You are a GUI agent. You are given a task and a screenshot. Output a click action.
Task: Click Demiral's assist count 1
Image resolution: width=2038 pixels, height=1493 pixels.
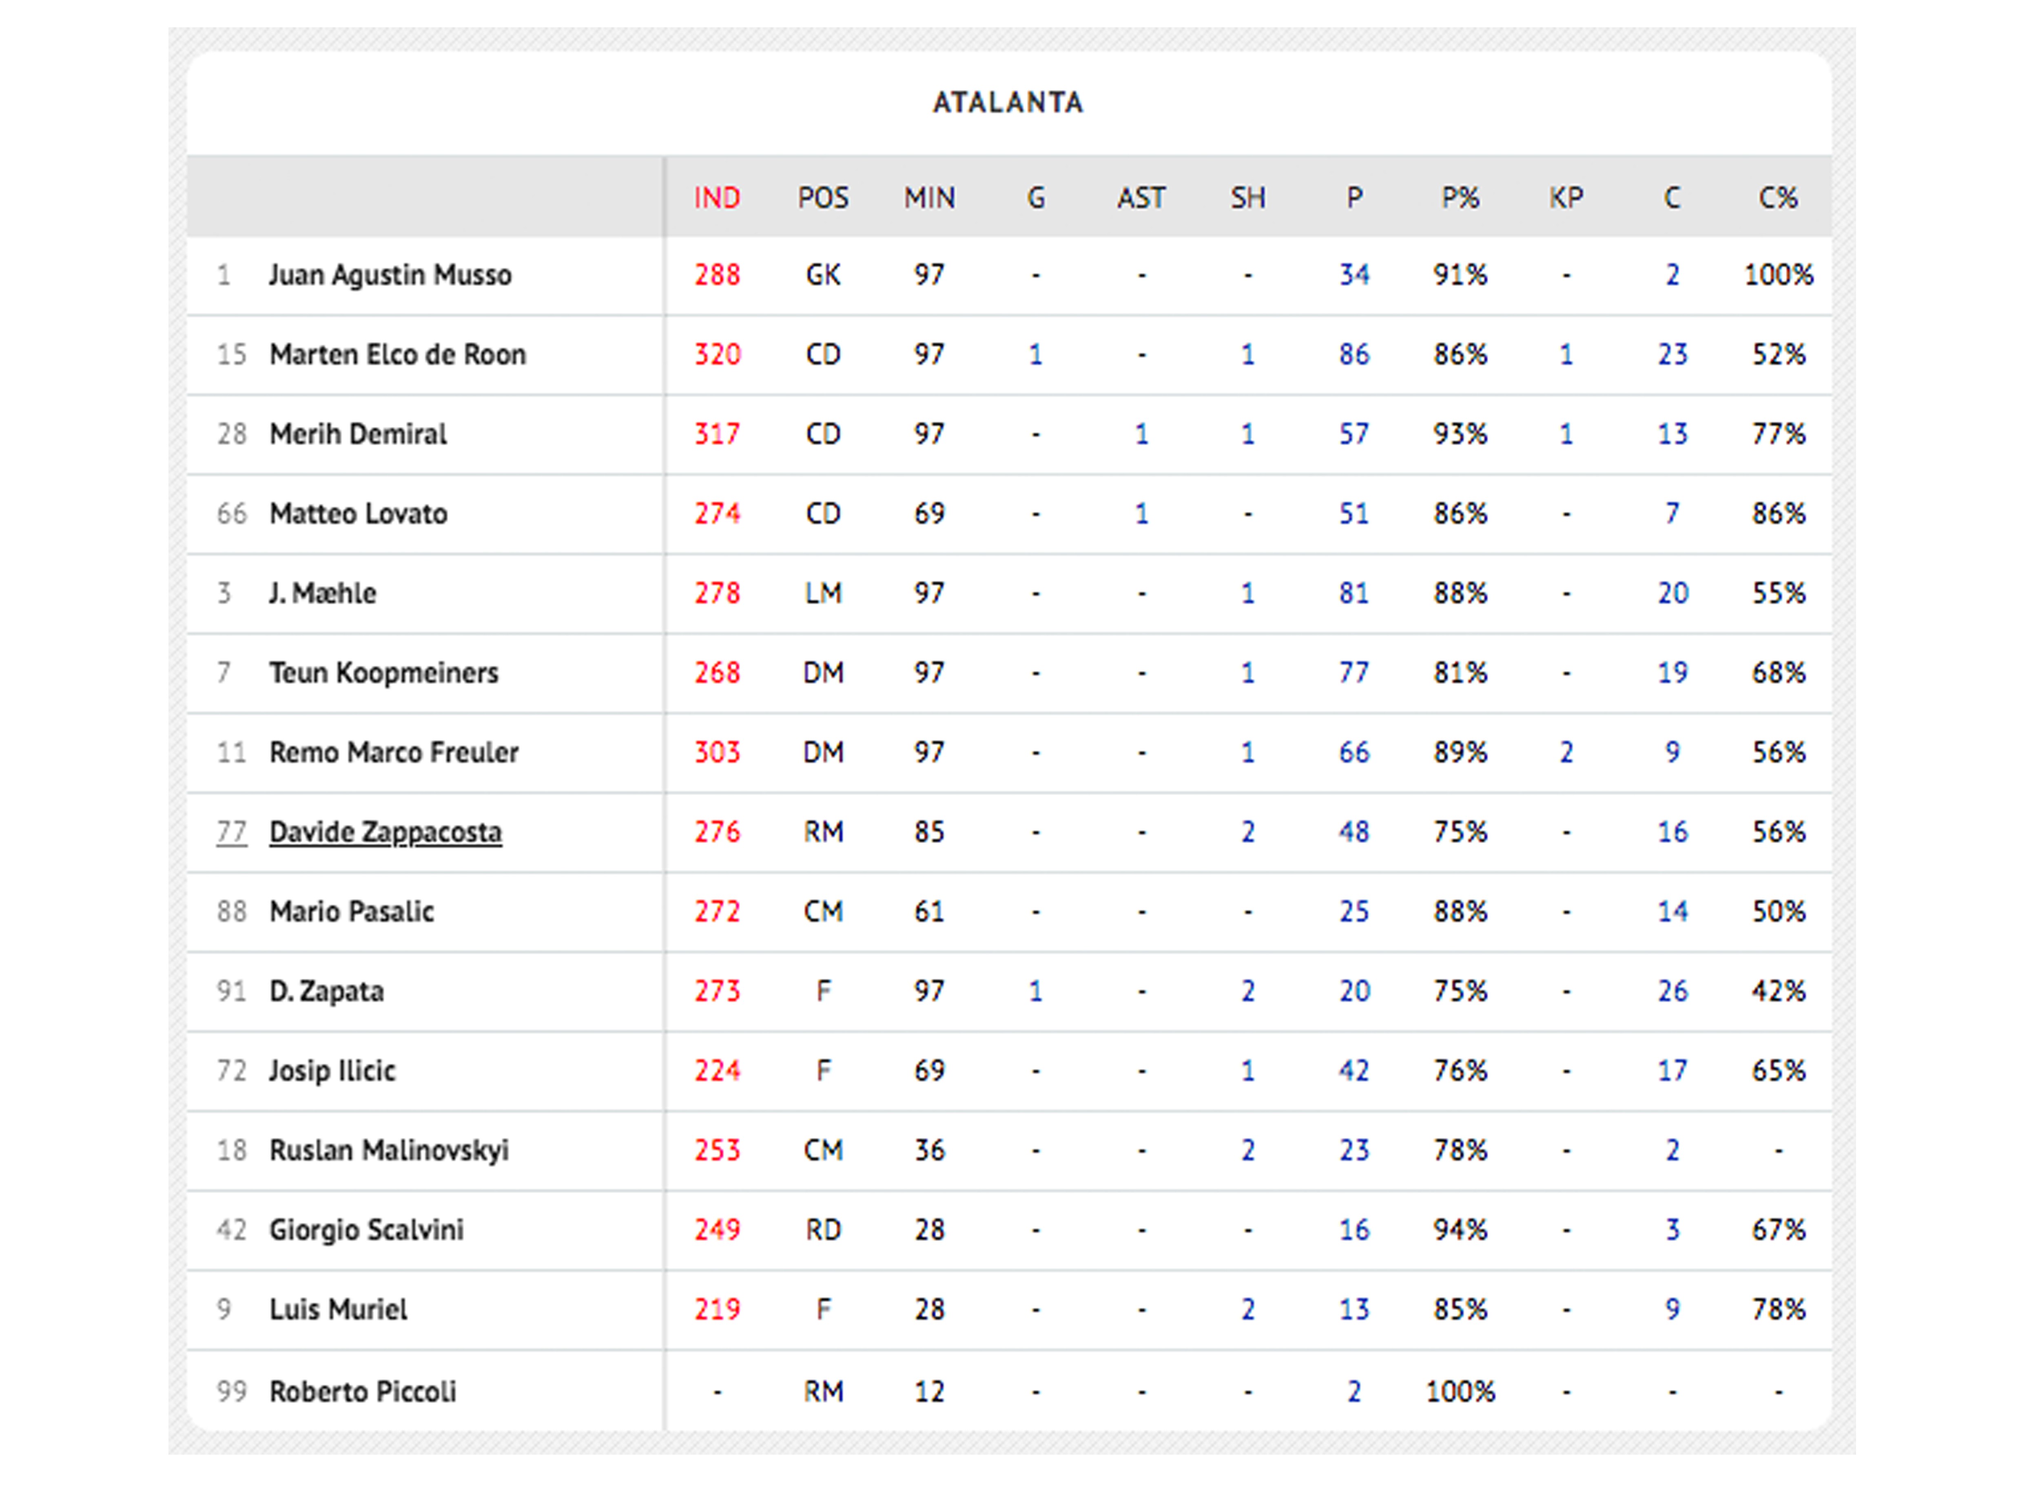point(1141,434)
